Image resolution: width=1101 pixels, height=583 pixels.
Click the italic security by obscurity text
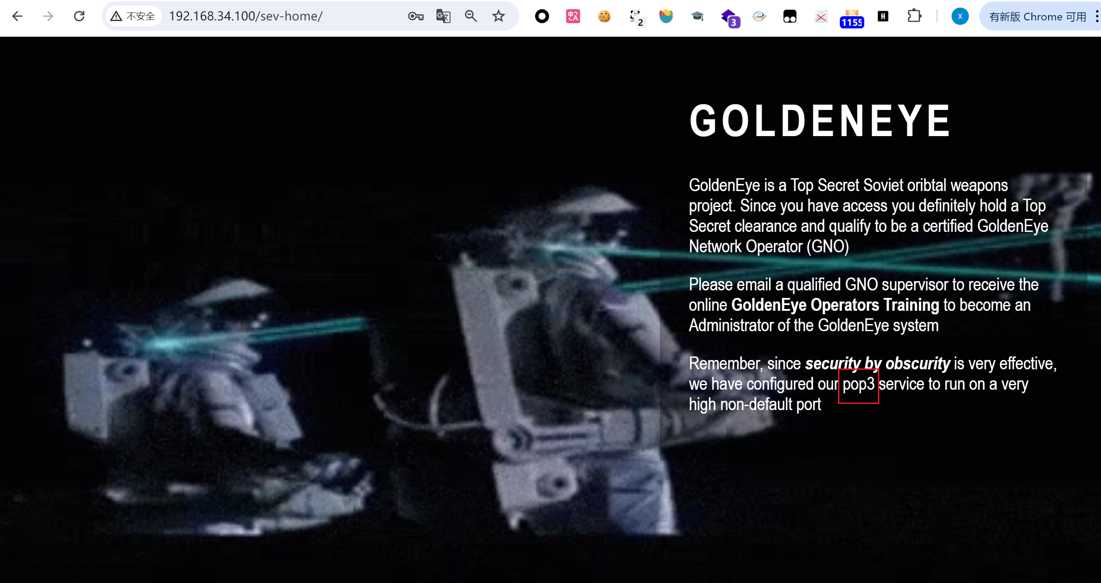[x=878, y=364]
